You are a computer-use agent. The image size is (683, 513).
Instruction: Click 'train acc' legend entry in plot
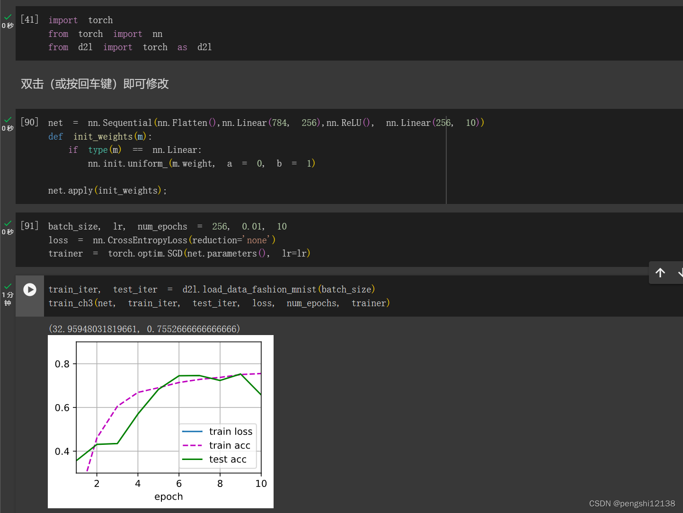click(x=216, y=445)
